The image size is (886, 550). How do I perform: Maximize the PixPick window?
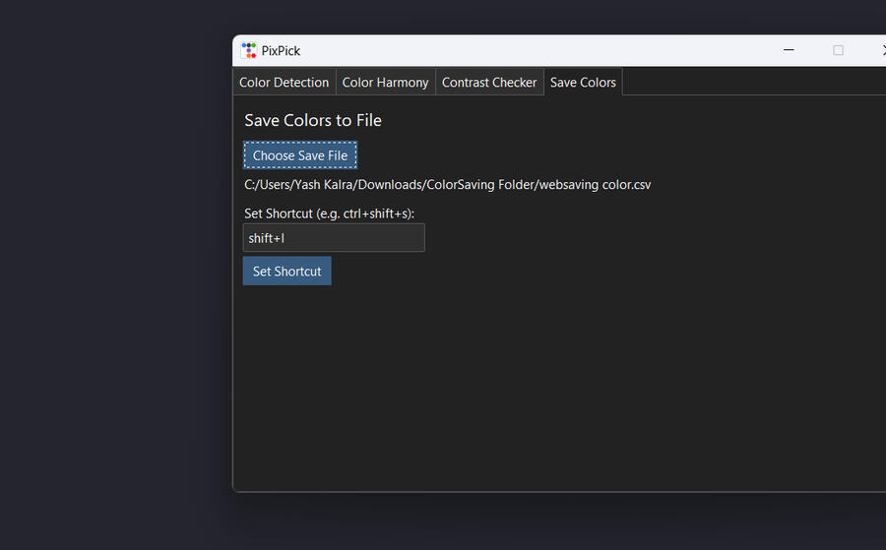(x=838, y=50)
